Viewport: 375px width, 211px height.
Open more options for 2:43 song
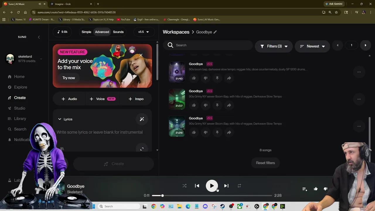pyautogui.click(x=359, y=72)
